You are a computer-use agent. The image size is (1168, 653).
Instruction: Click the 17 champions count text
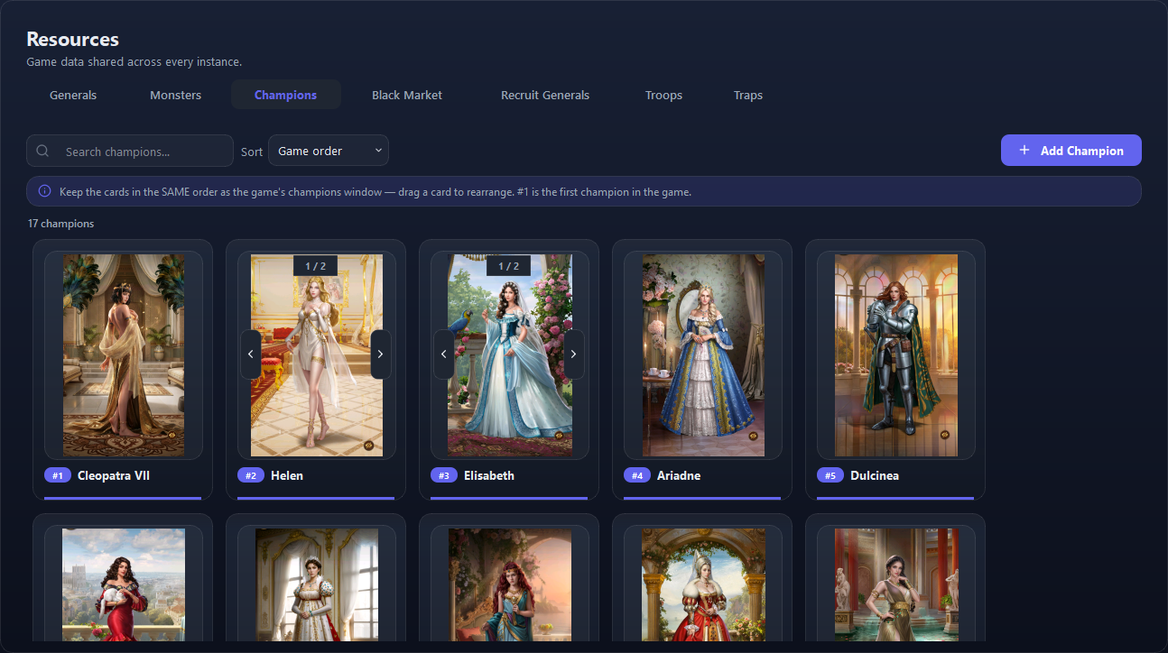point(61,224)
